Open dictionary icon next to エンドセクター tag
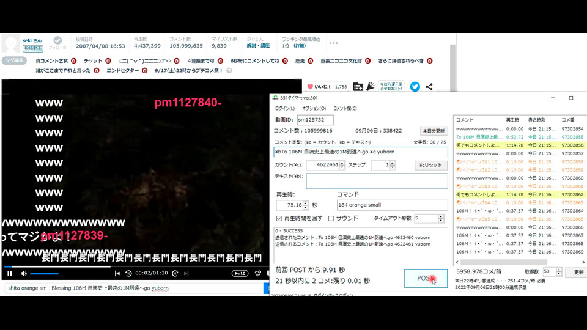Image resolution: width=587 pixels, height=330 pixels. (144, 70)
